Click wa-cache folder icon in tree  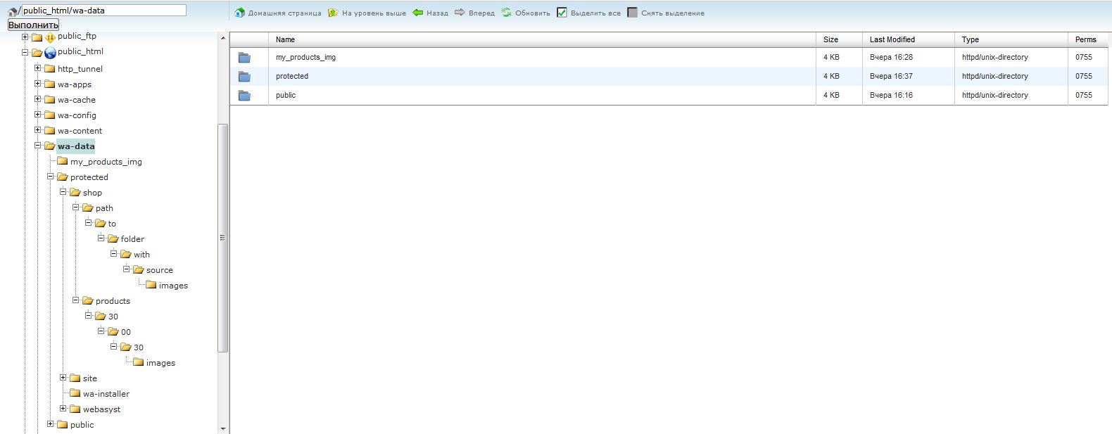click(50, 100)
